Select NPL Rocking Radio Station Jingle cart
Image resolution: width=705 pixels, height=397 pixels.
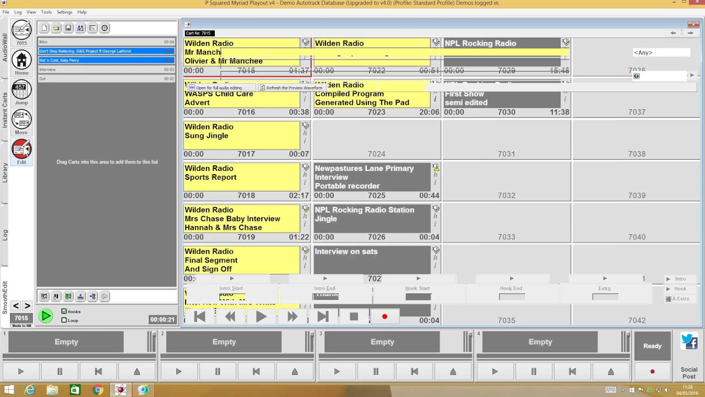377,223
